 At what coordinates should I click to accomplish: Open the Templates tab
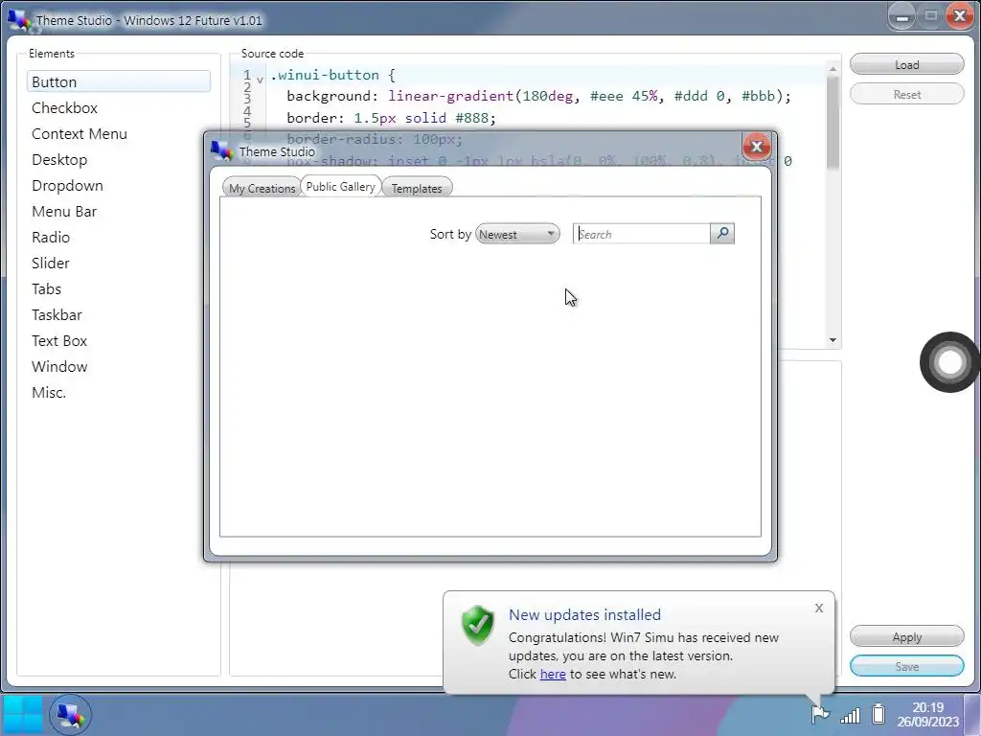[x=417, y=188]
